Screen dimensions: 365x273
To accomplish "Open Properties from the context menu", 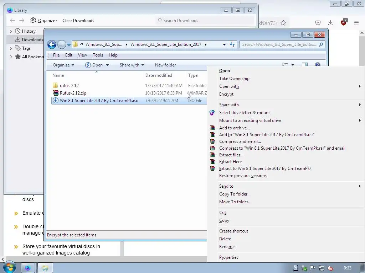I will click(228, 257).
